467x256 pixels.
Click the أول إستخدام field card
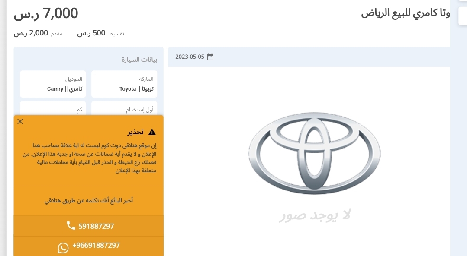click(124, 109)
